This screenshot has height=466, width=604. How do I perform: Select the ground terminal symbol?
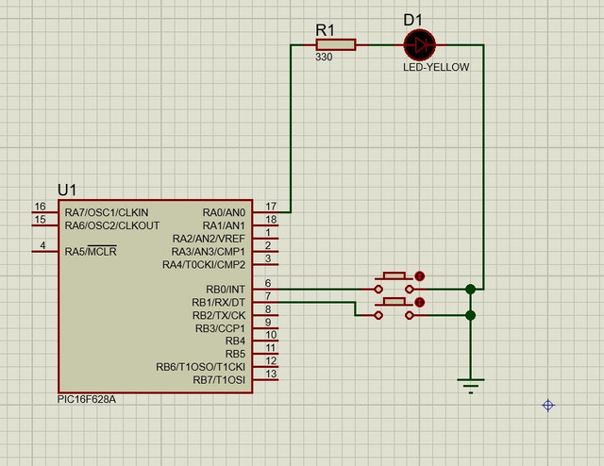pyautogui.click(x=471, y=386)
